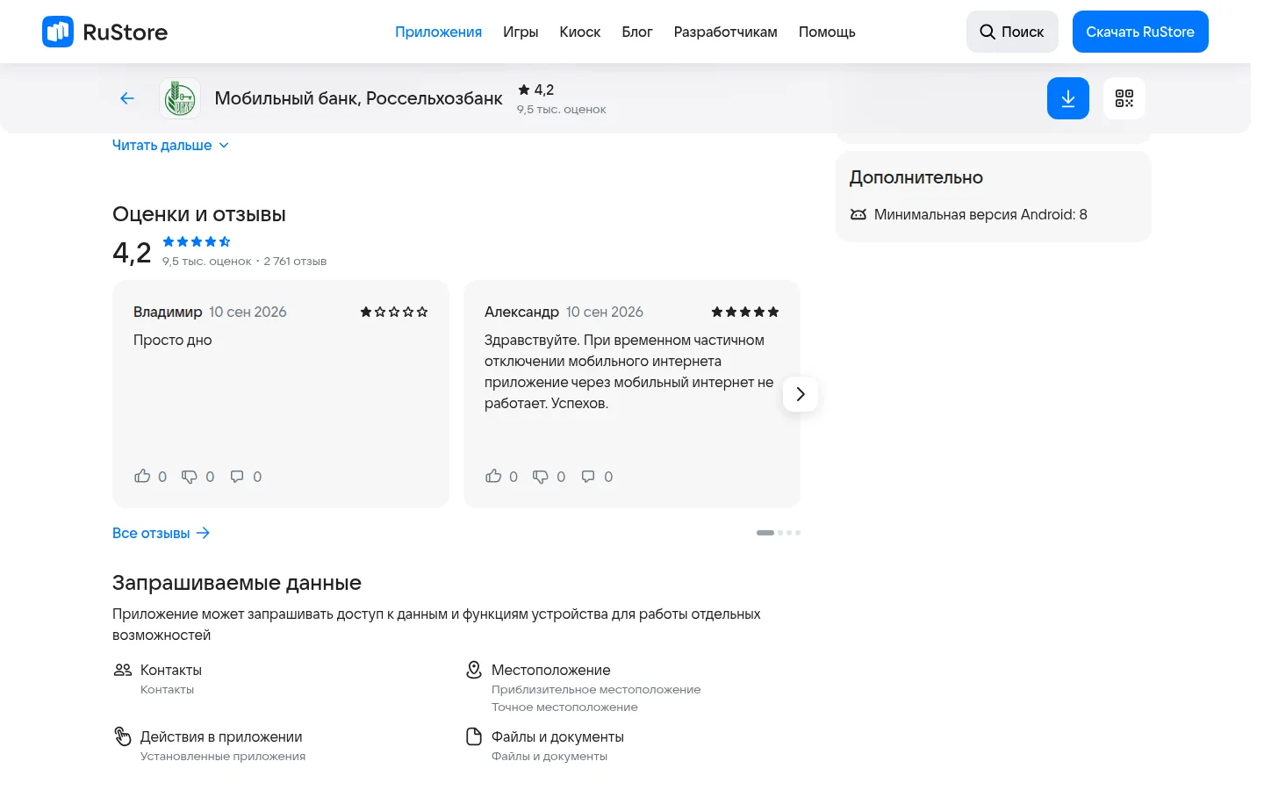Go back using the left arrow
This screenshot has width=1264, height=790.
point(127,98)
